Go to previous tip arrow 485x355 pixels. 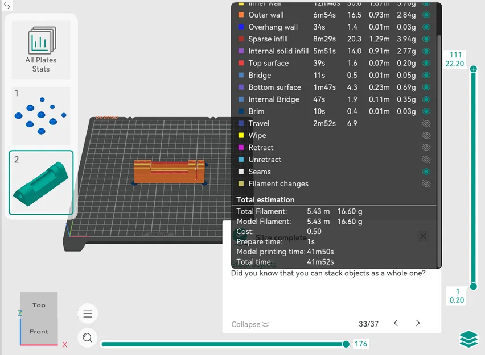click(396, 323)
